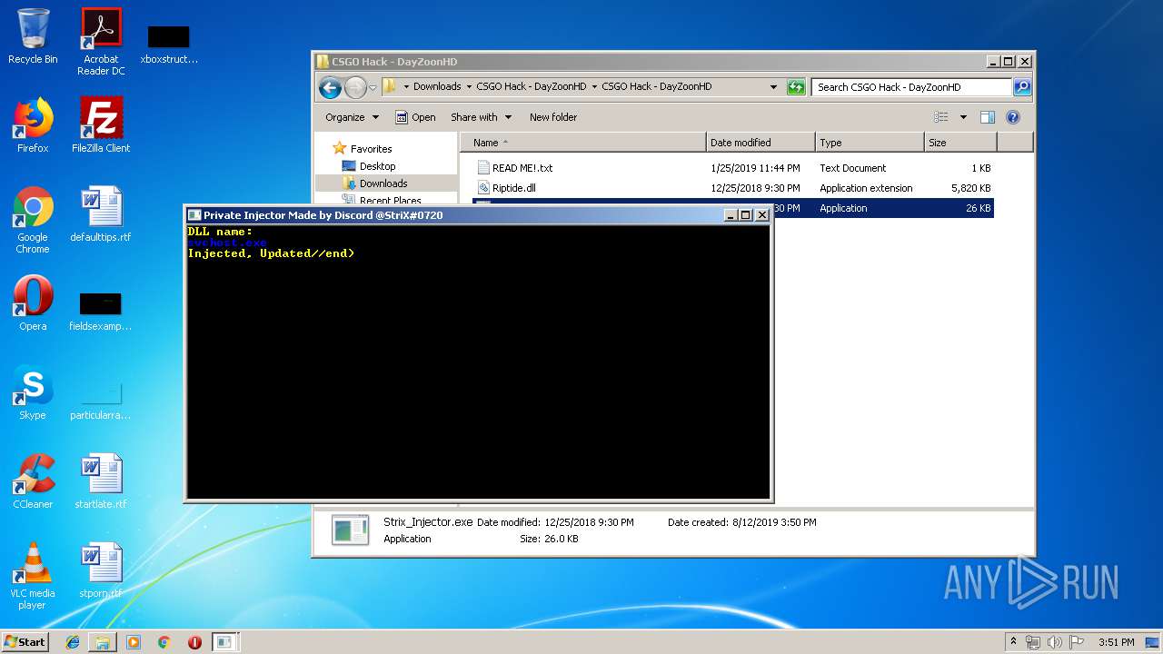Click the Windows Explorer taskbar button
This screenshot has width=1163, height=654.
click(x=103, y=642)
